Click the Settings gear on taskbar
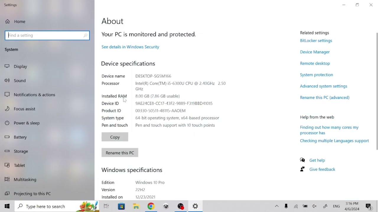Image resolution: width=378 pixels, height=212 pixels. [195, 206]
